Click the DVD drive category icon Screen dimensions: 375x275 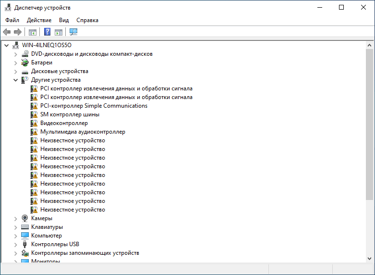click(x=25, y=54)
